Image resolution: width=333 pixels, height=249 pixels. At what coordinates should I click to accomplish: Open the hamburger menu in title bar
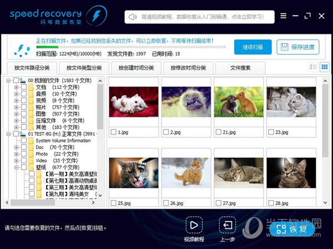coord(283,16)
